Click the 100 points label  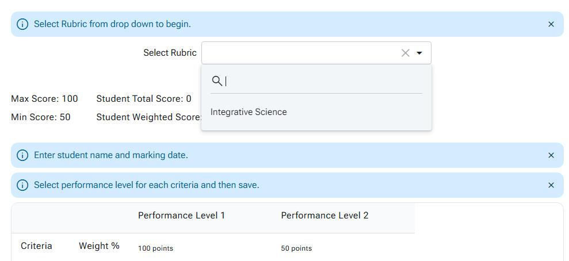click(x=155, y=248)
